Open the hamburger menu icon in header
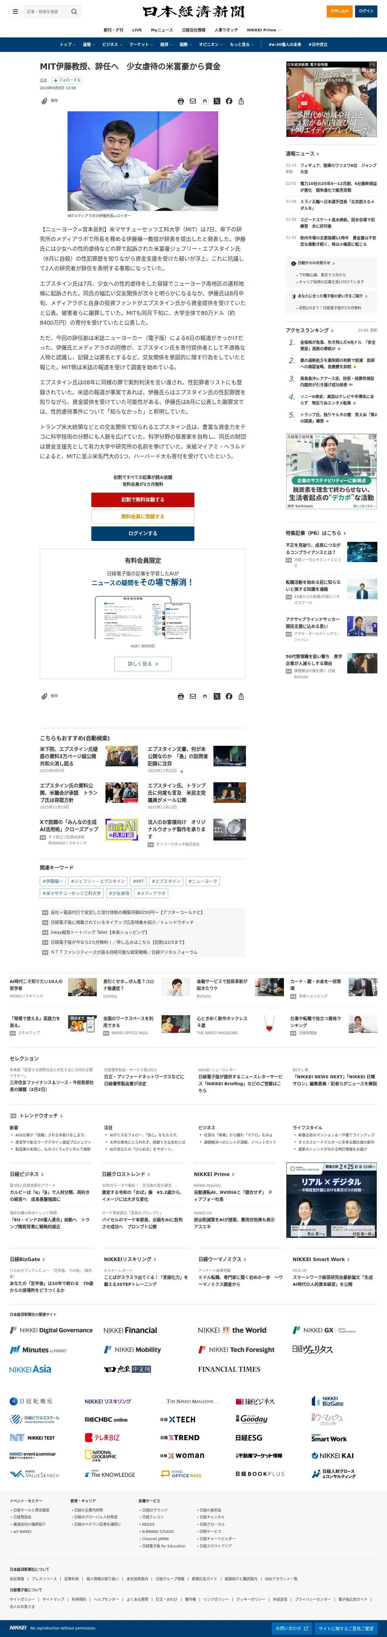The image size is (387, 1637). pos(15,11)
